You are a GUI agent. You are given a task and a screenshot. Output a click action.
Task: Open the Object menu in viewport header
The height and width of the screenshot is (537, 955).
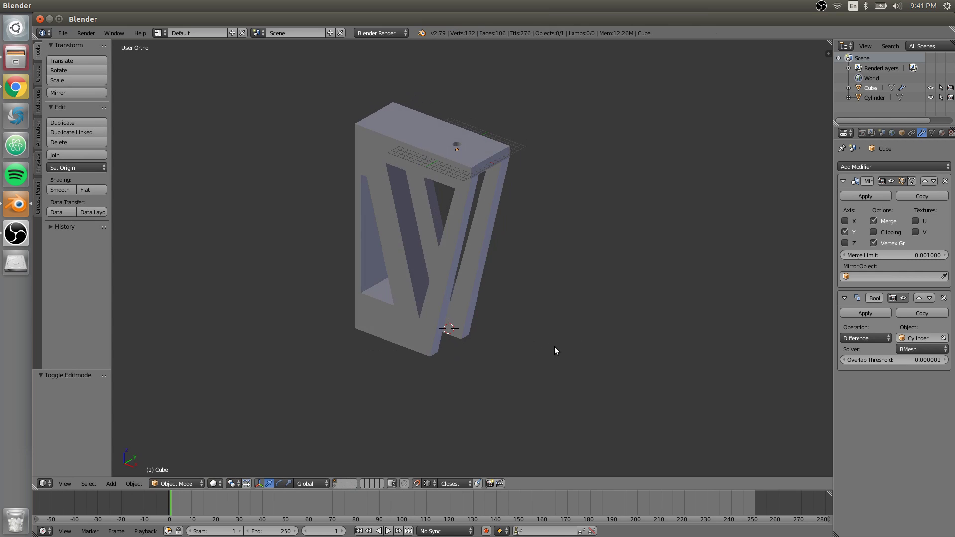(x=133, y=483)
